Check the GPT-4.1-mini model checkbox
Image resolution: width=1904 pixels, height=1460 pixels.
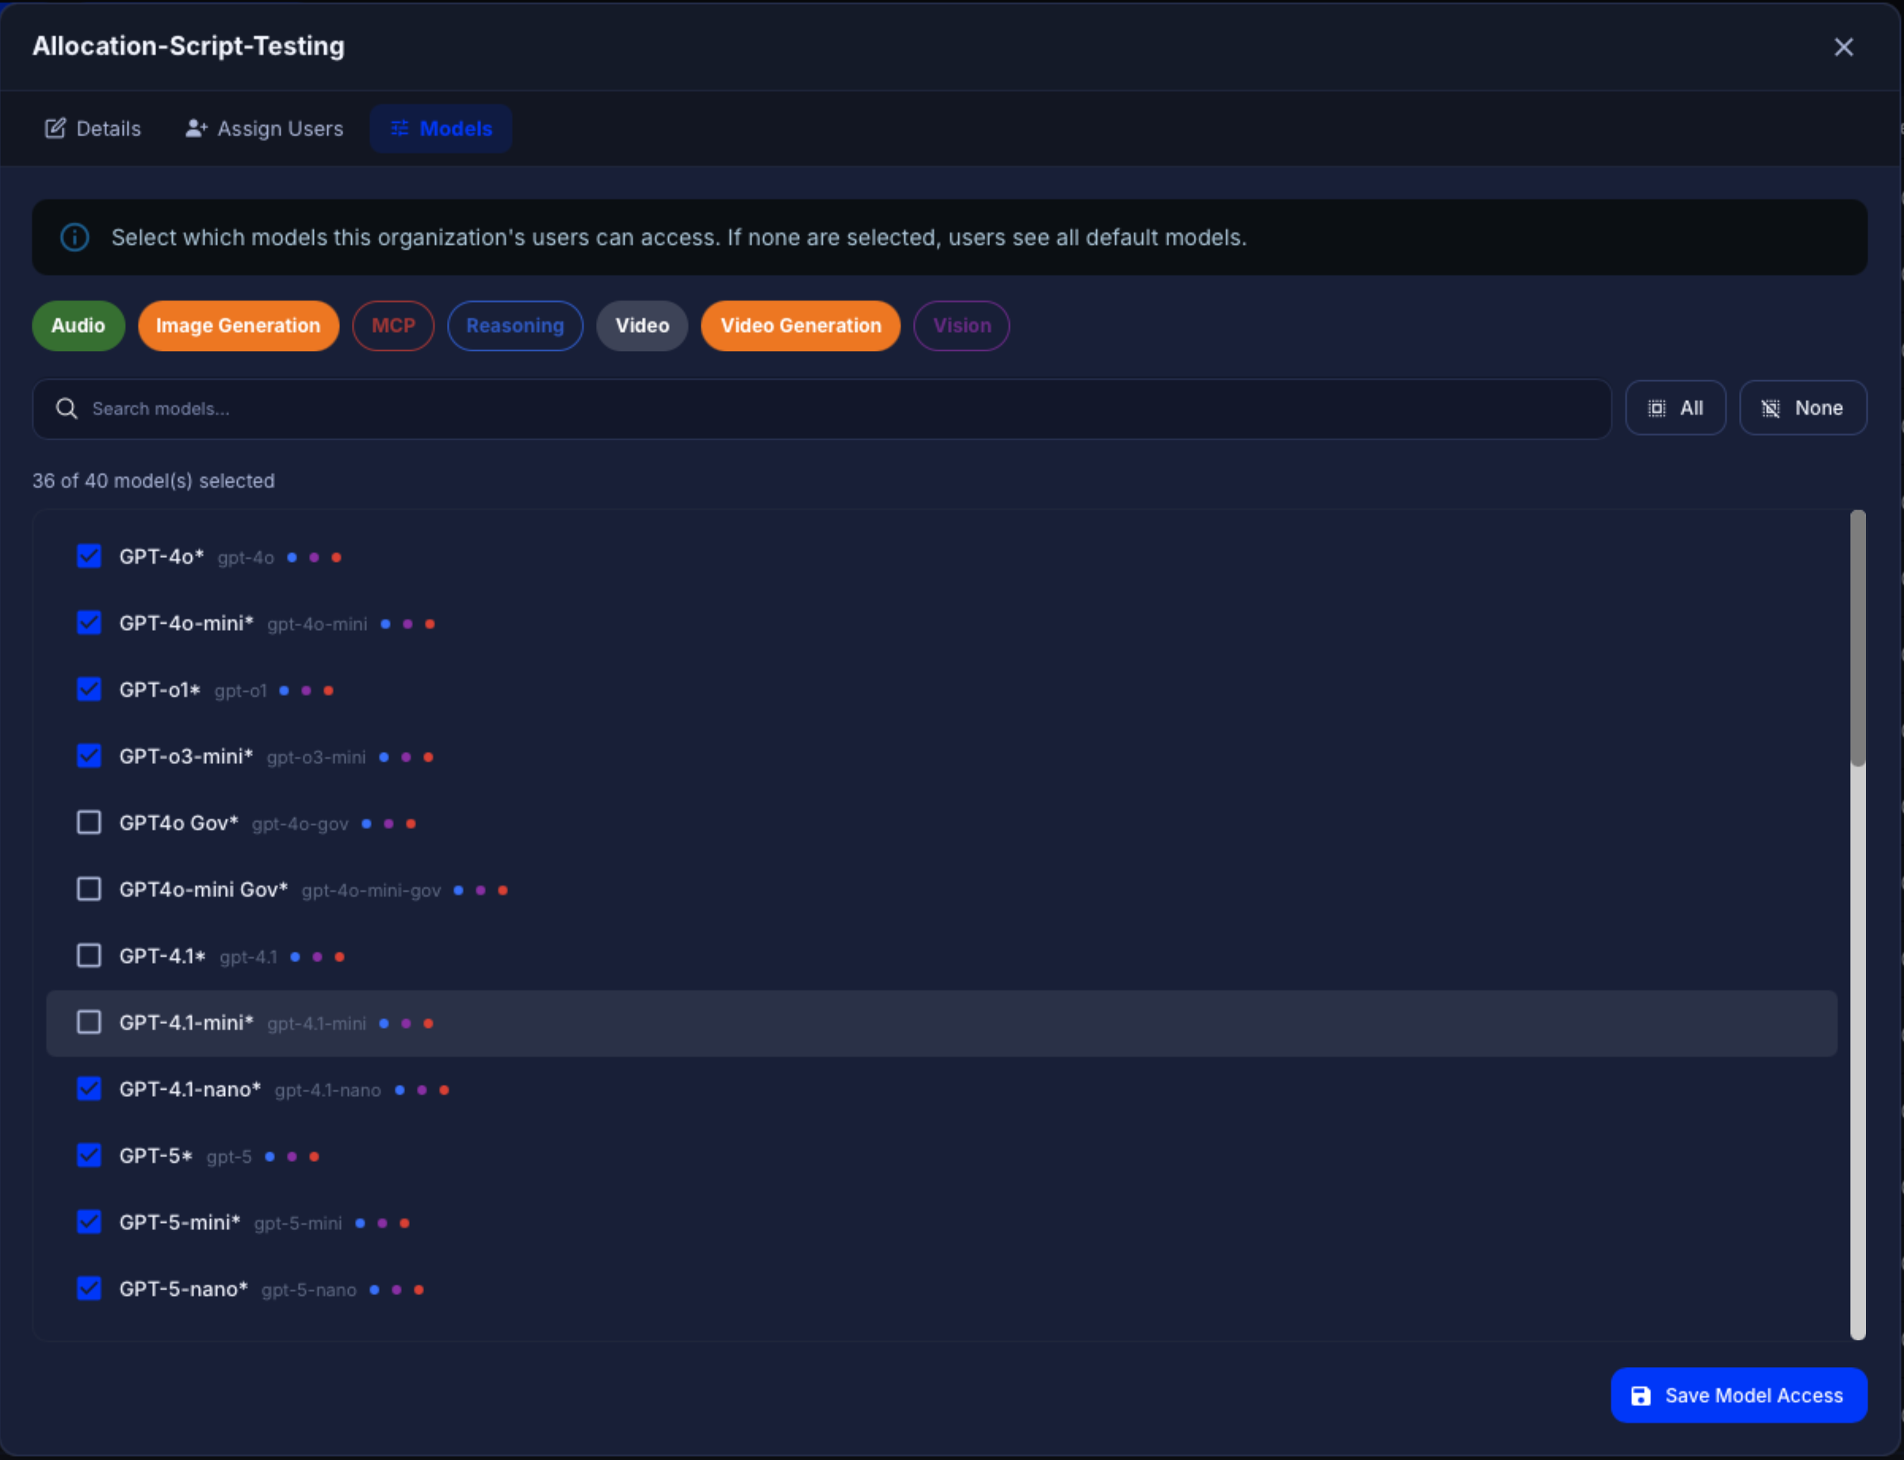click(x=89, y=1022)
